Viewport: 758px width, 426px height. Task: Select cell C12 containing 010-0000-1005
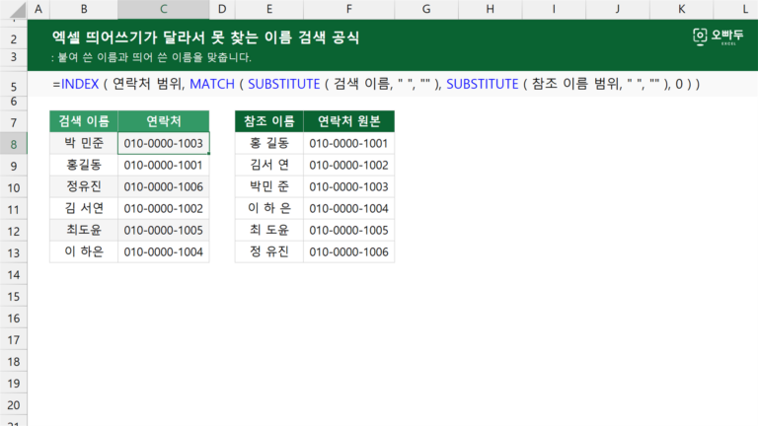pos(164,230)
